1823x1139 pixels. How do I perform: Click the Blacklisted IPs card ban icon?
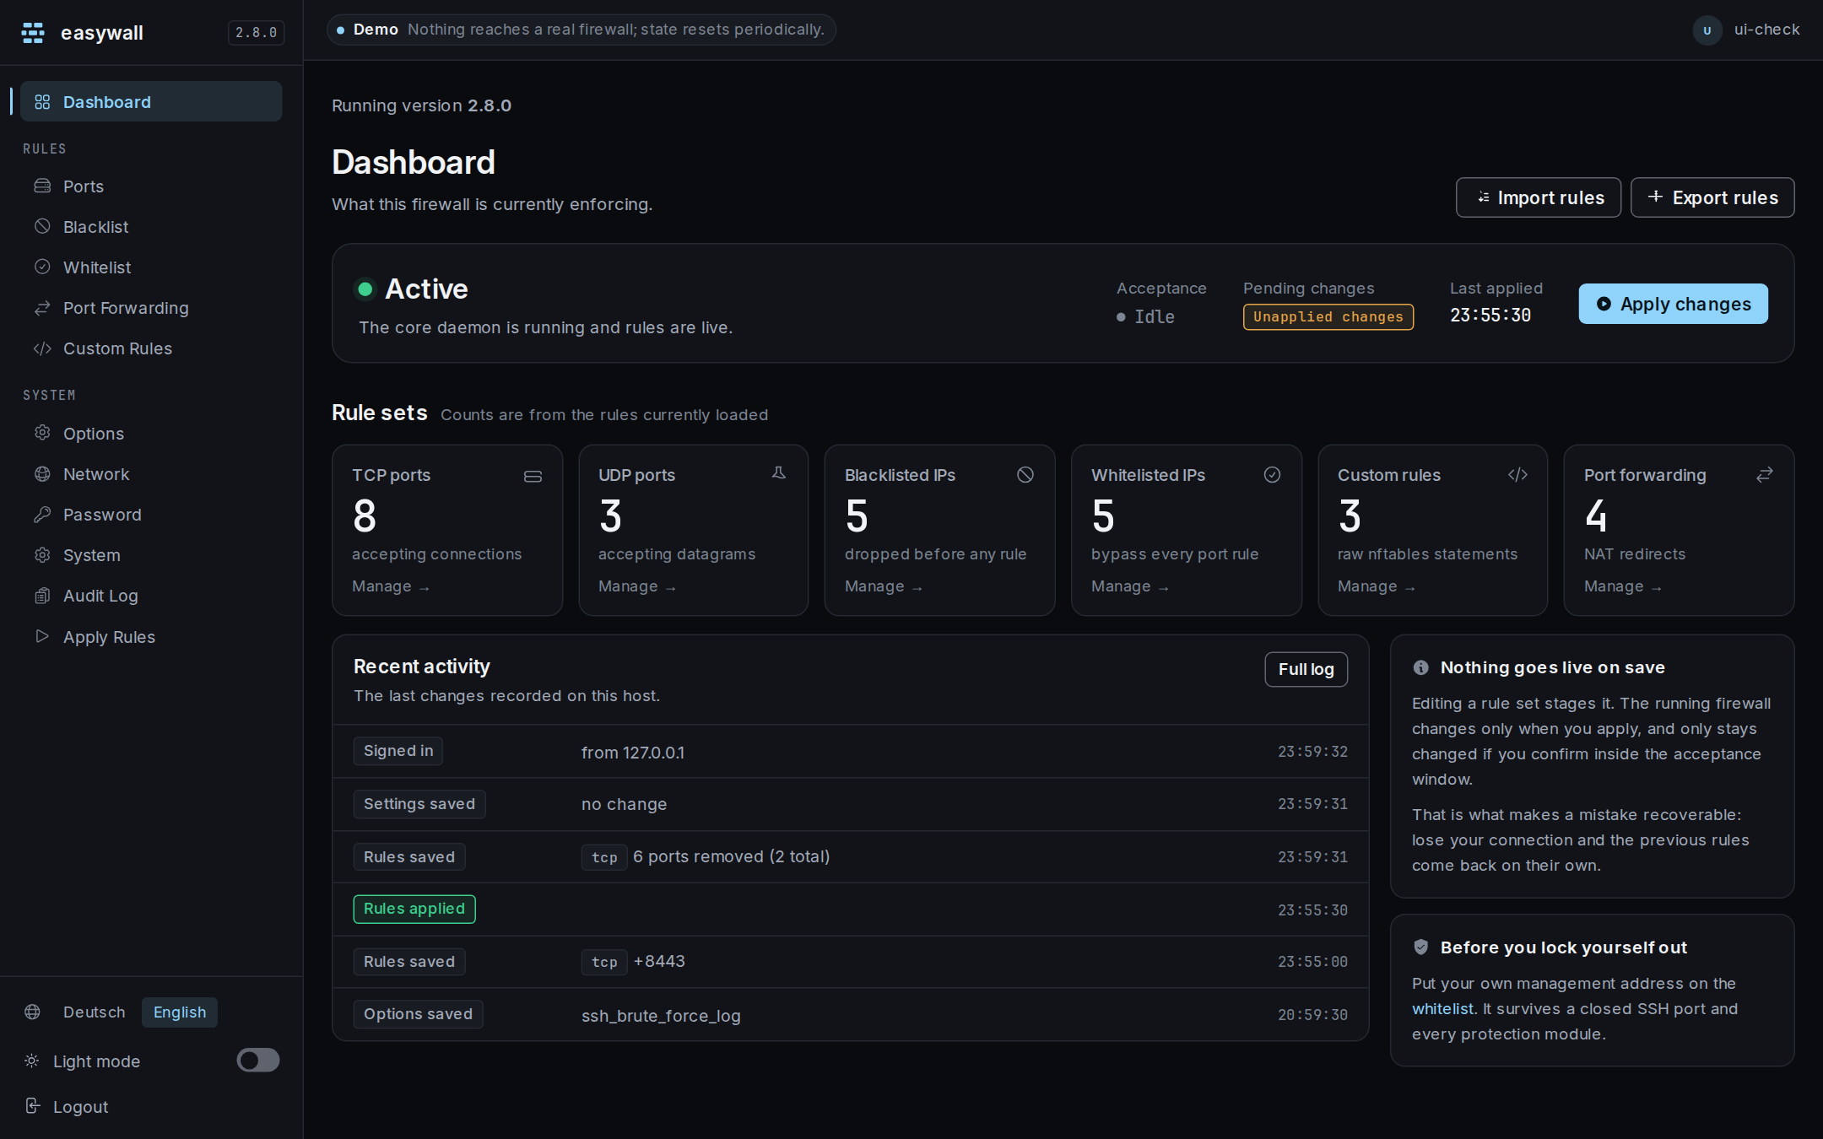point(1025,475)
